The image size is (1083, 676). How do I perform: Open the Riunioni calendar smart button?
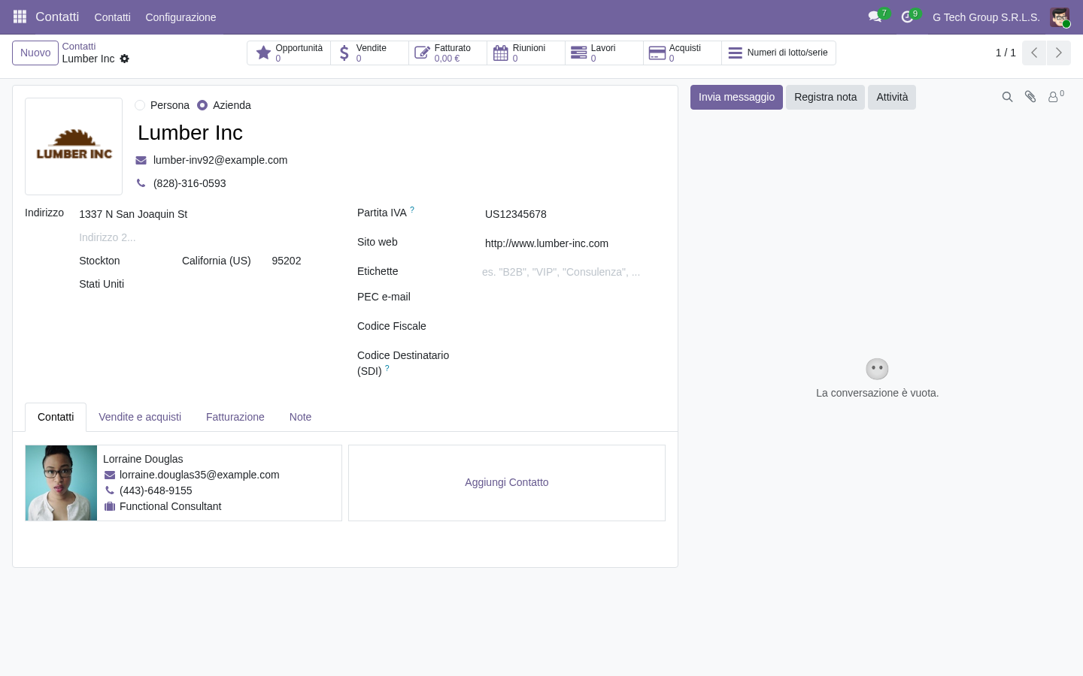[x=526, y=53]
